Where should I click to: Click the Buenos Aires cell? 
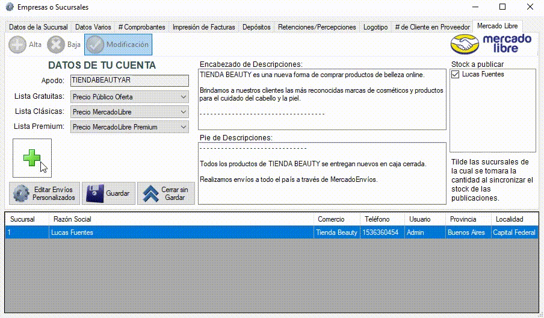click(x=468, y=232)
